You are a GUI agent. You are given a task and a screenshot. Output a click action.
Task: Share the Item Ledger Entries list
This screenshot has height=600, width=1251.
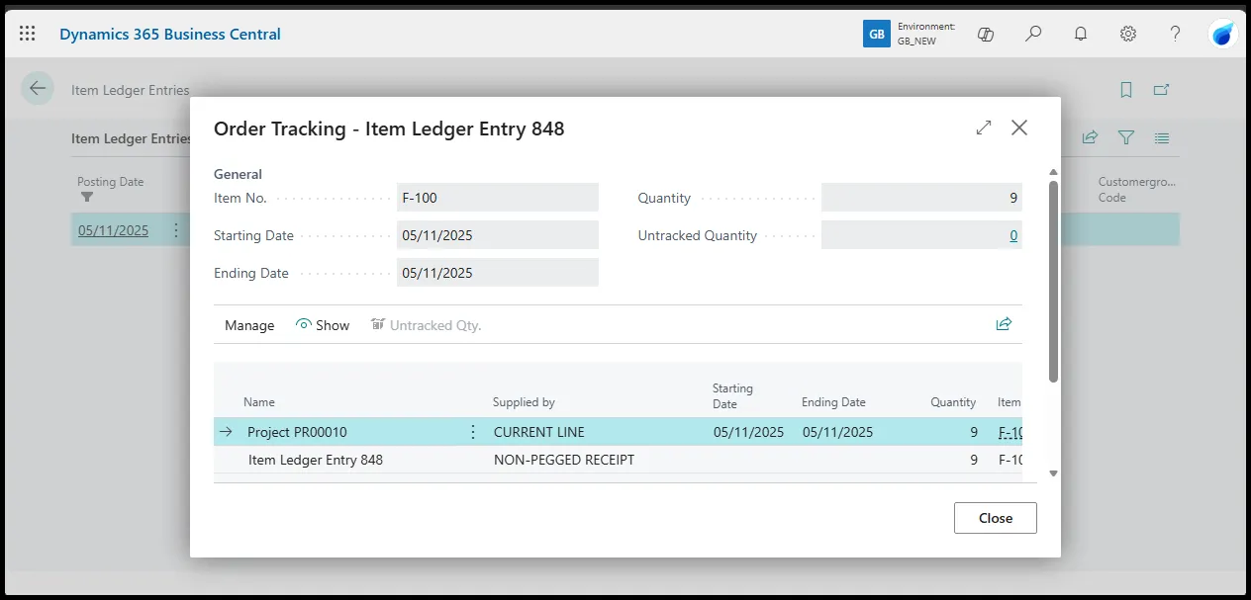point(1090,138)
